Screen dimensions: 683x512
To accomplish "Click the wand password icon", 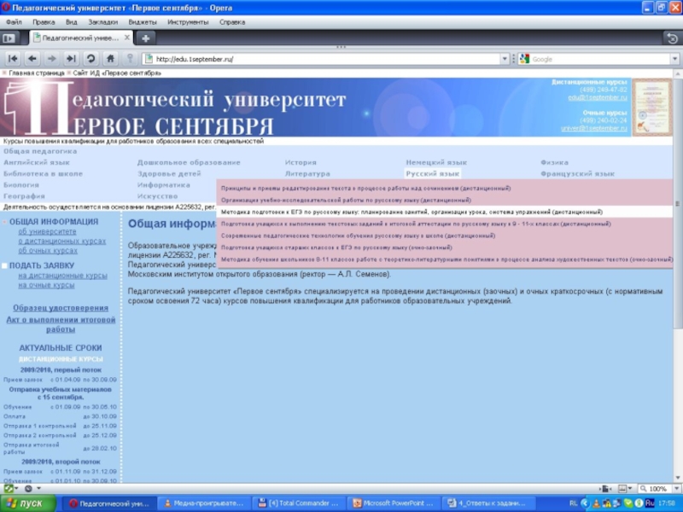I will [130, 58].
